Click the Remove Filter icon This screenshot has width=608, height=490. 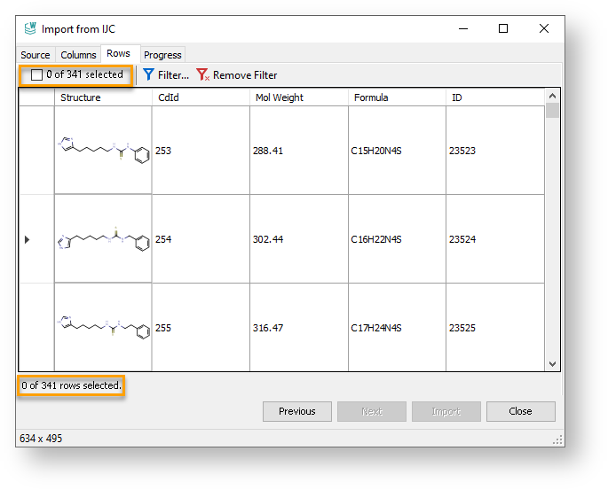(202, 75)
